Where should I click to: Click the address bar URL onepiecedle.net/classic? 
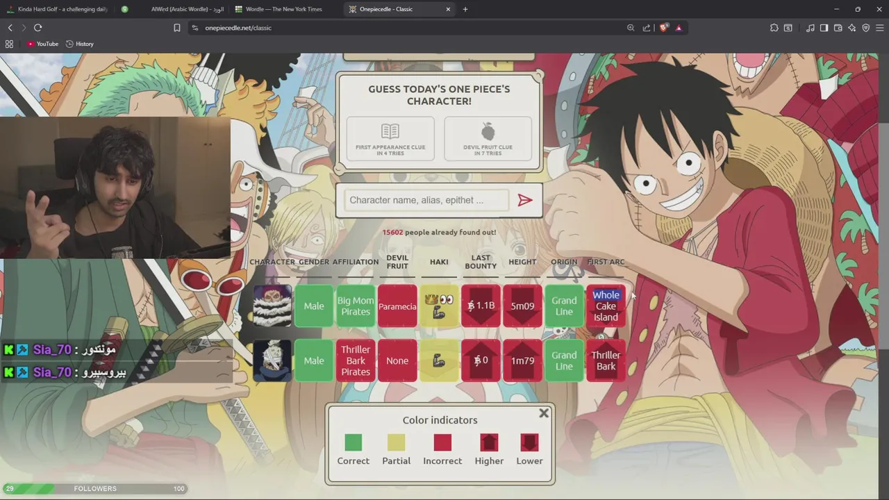pyautogui.click(x=238, y=28)
